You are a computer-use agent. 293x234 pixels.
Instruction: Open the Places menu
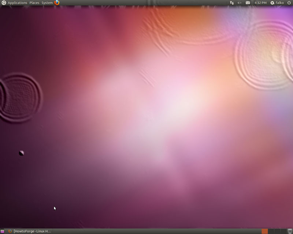[x=34, y=3]
